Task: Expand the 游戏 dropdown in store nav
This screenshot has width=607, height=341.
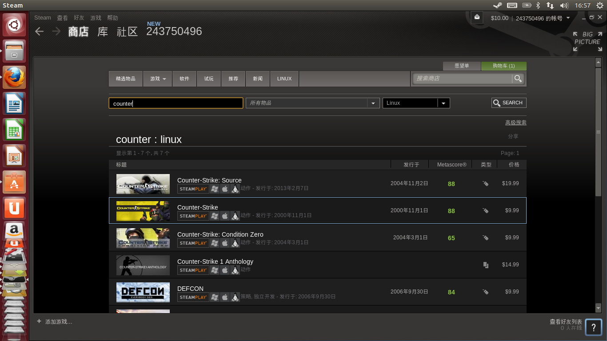Action: 158,79
